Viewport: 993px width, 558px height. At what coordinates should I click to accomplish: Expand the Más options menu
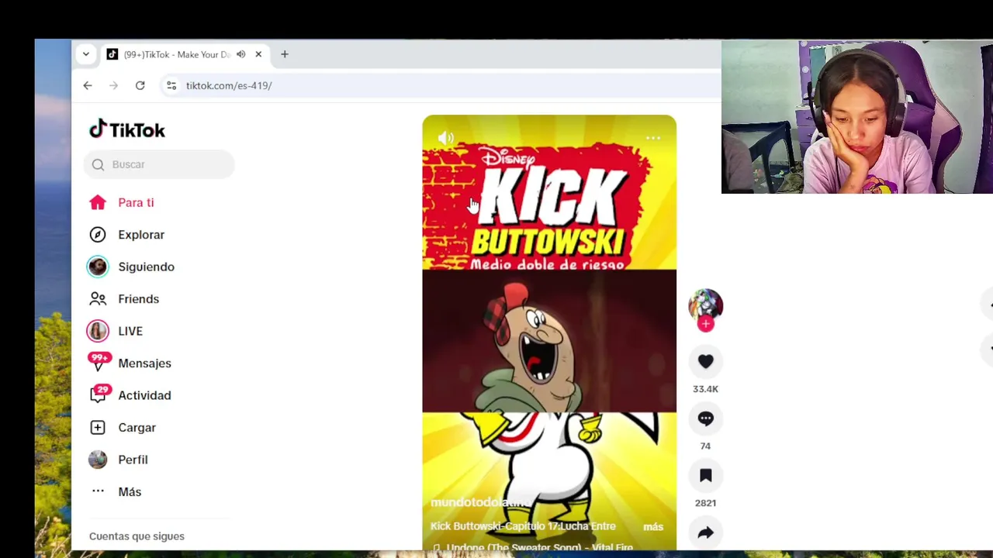(130, 492)
